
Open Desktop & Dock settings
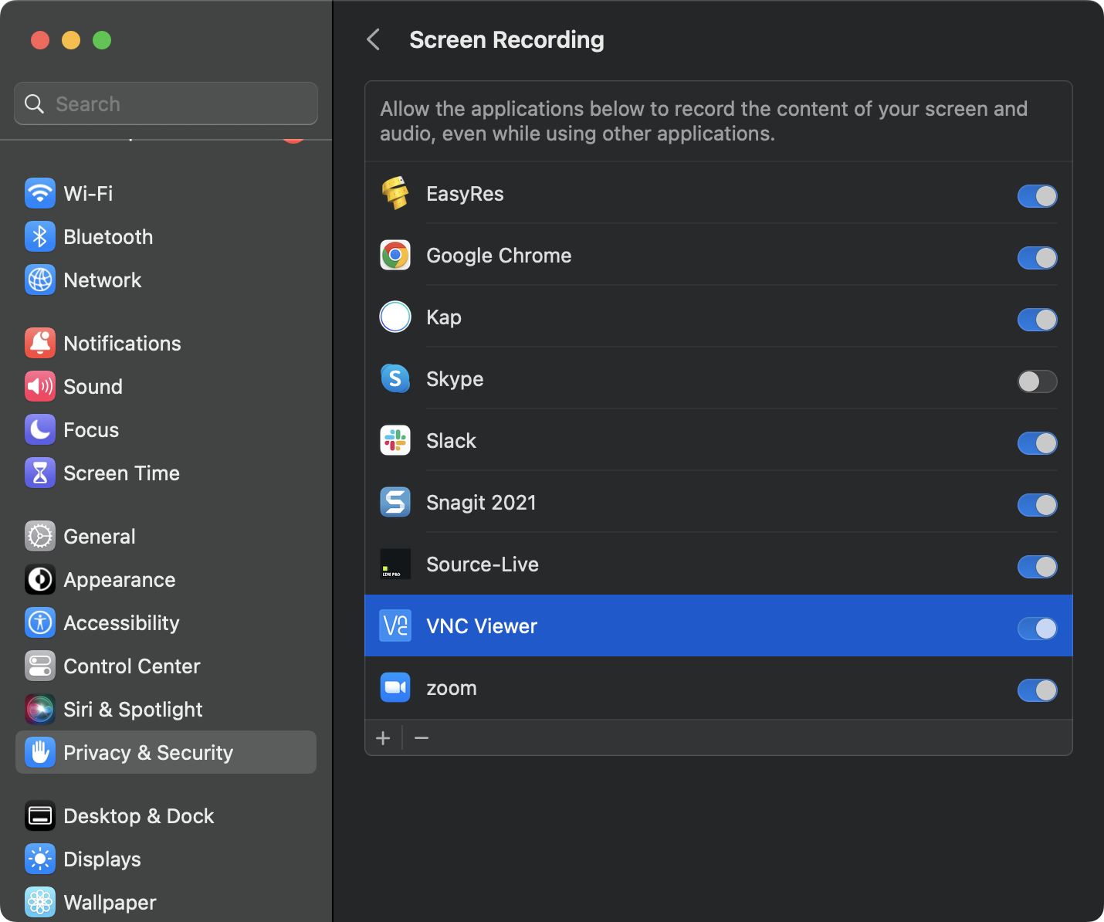[138, 815]
